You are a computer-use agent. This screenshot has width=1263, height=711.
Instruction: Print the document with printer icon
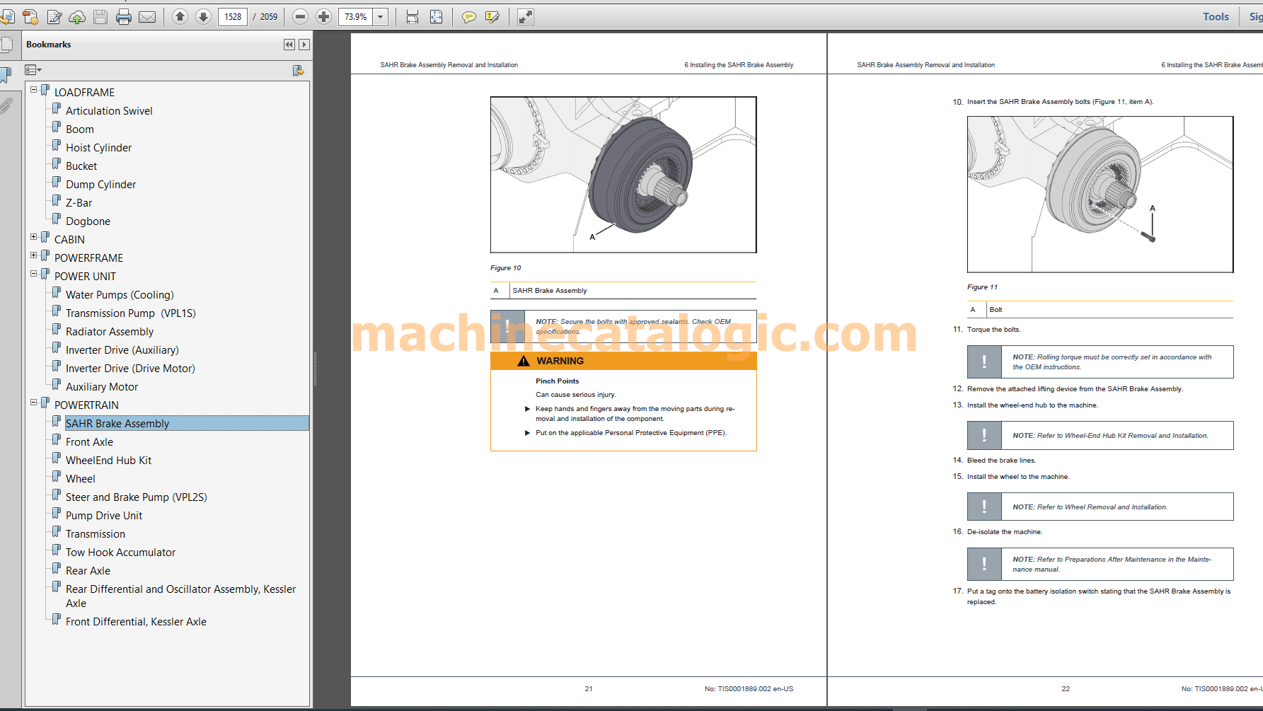124,17
